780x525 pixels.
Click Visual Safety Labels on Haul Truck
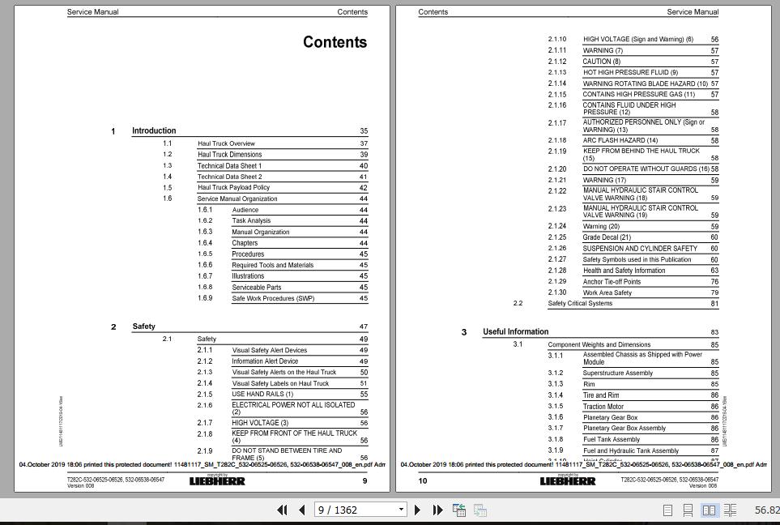(x=280, y=383)
